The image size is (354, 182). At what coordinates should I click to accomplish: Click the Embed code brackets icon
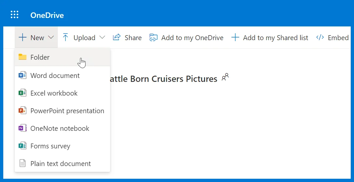tap(320, 37)
